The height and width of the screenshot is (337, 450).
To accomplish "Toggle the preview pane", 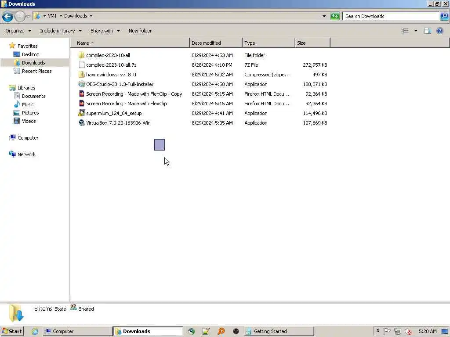I will pos(427,31).
